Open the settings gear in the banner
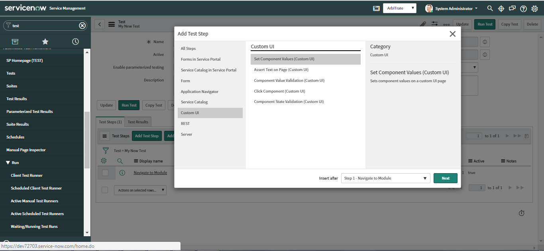This screenshot has height=251, width=544. click(534, 8)
